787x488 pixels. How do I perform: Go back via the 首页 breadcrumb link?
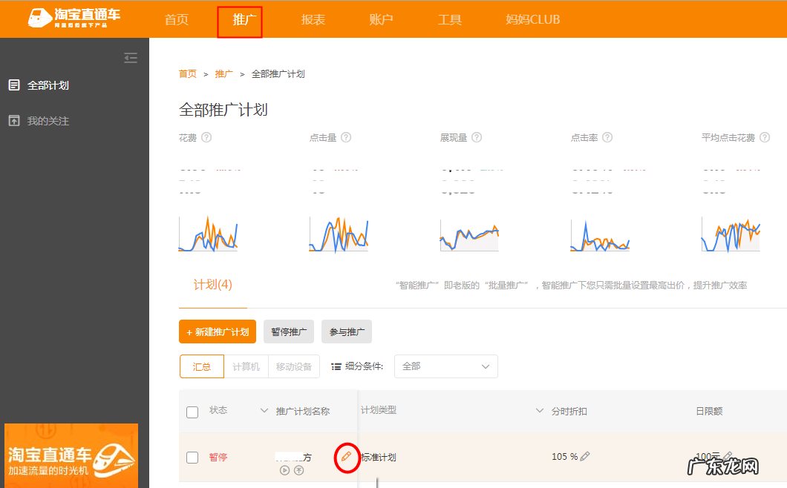[187, 73]
